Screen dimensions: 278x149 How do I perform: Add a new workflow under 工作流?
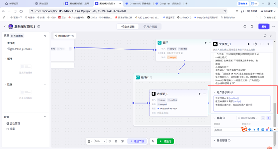pyautogui.click(x=45, y=43)
